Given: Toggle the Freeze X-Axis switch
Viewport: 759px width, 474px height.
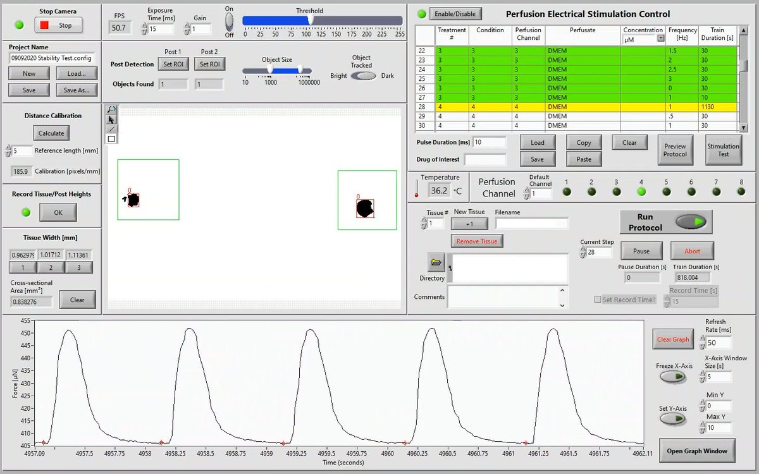Looking at the screenshot, I should click(x=673, y=377).
